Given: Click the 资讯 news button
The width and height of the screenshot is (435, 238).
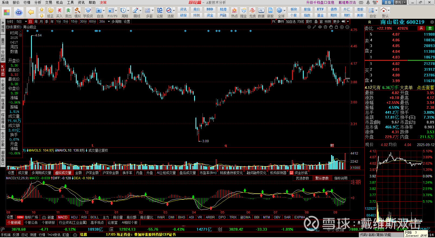Looking at the screenshot, I should 184,9.
